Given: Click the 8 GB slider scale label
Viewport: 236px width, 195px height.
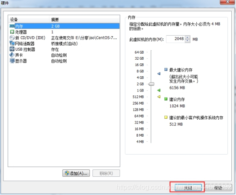Looking at the screenshot, I should (x=140, y=71).
